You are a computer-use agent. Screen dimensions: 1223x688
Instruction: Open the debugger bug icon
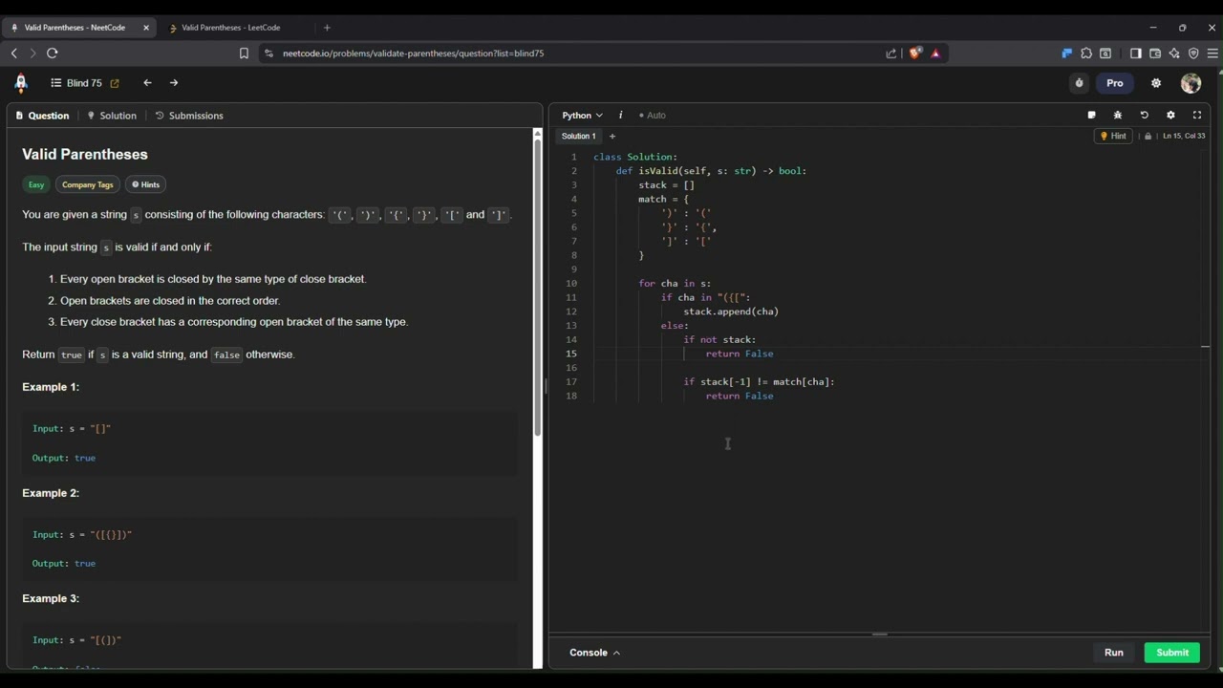[x=1118, y=115]
